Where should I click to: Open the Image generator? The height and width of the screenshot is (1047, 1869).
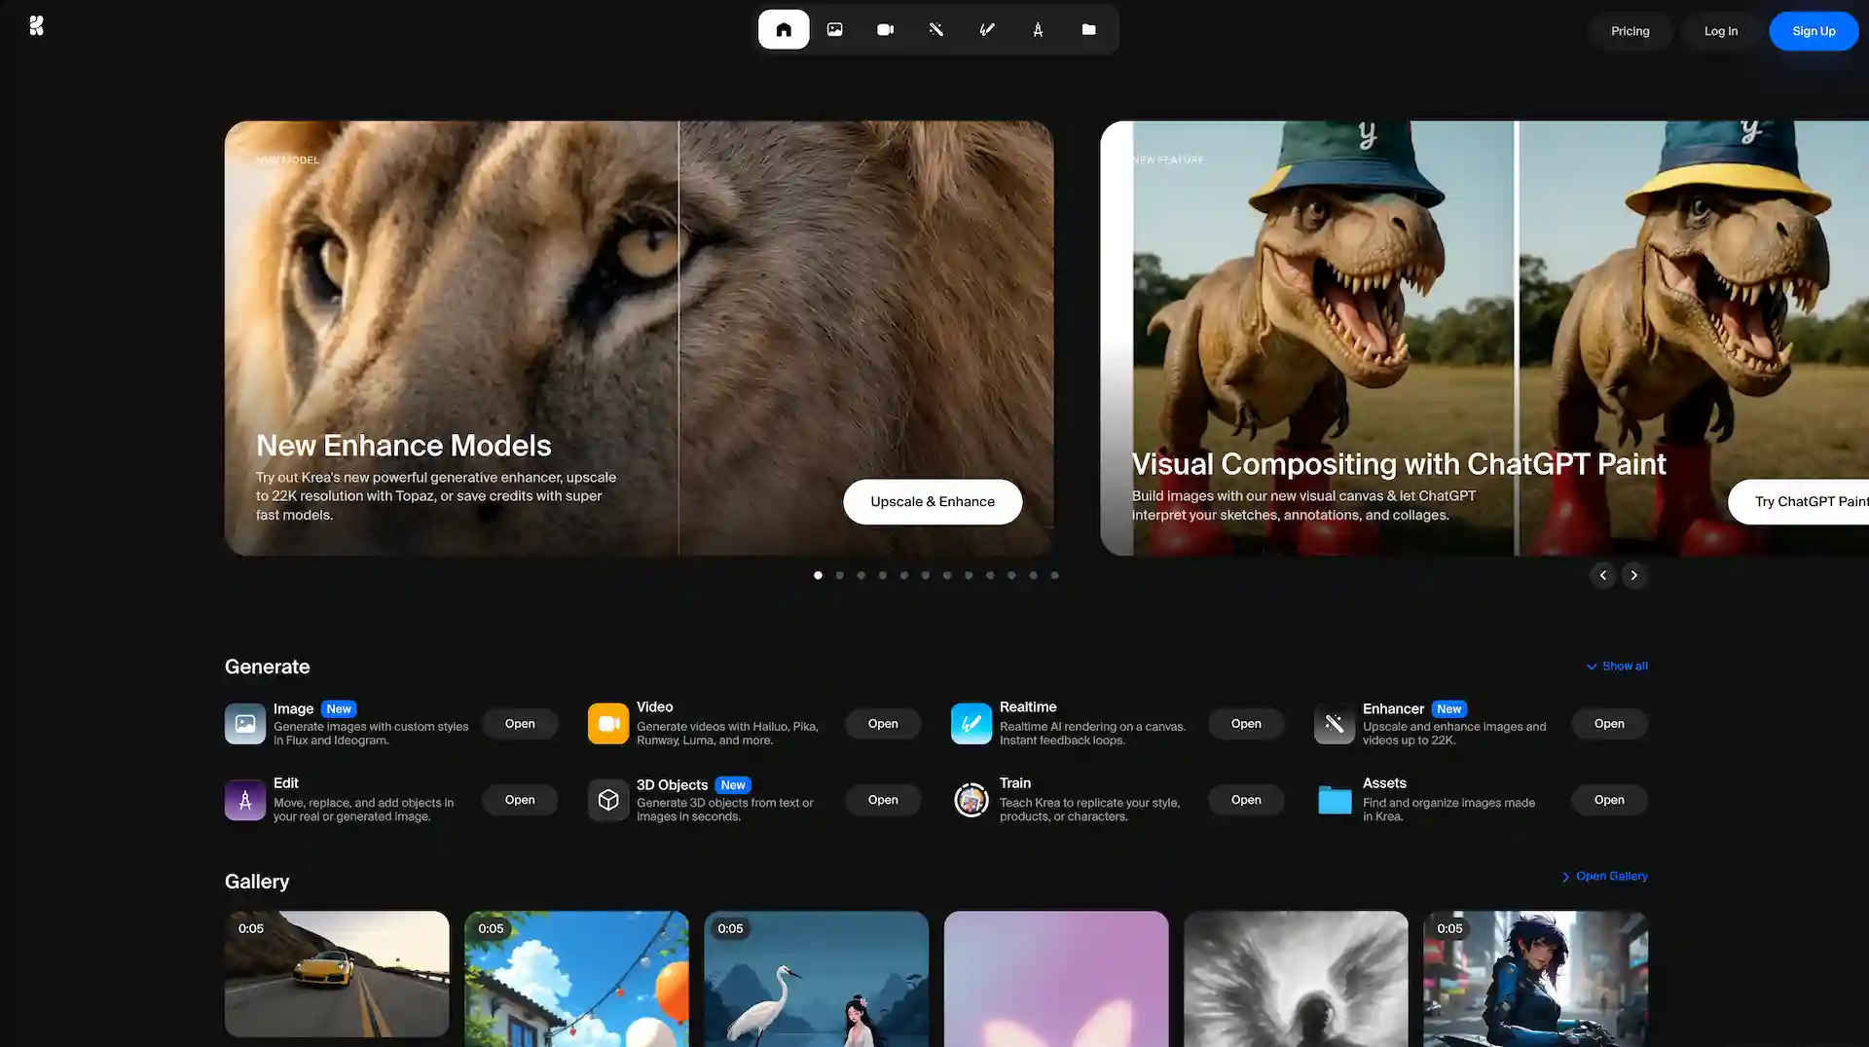pos(520,724)
